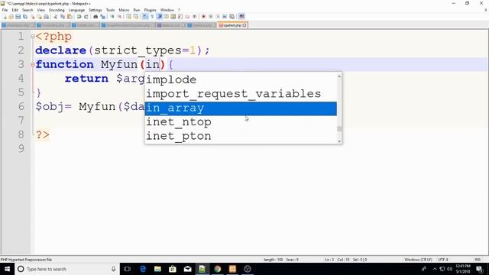
Task: Click the Save recorded macro icon
Action: coord(232,16)
